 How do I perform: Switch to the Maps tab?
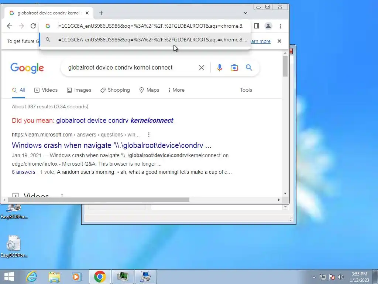click(149, 90)
